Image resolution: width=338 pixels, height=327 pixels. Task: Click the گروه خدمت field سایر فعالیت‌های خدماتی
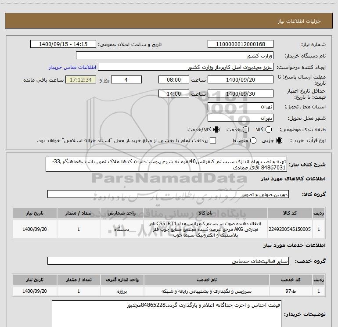168,261
